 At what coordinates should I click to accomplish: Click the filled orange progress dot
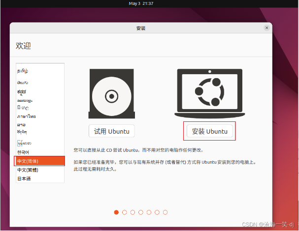point(116,212)
